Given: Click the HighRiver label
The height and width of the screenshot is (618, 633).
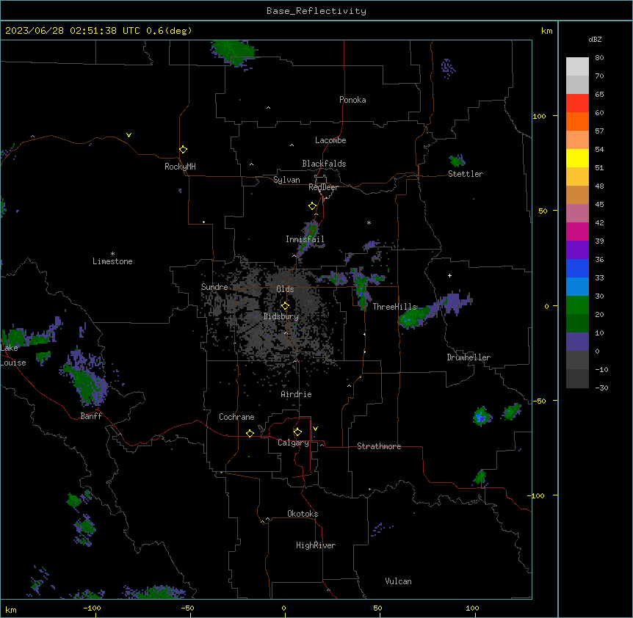Looking at the screenshot, I should tap(316, 545).
